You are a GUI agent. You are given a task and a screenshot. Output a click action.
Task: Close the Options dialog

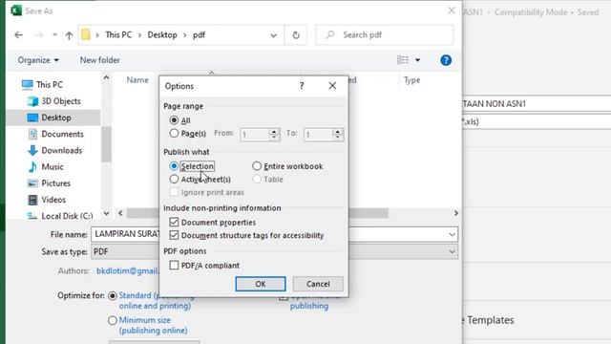tap(332, 86)
